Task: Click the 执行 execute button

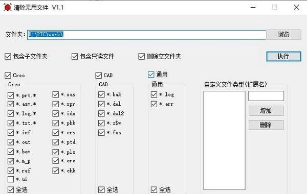Action: 283,57
